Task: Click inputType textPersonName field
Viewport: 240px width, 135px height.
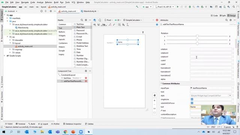Action: pos(211,88)
